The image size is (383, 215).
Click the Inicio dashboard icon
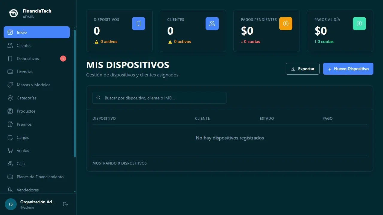(x=10, y=32)
